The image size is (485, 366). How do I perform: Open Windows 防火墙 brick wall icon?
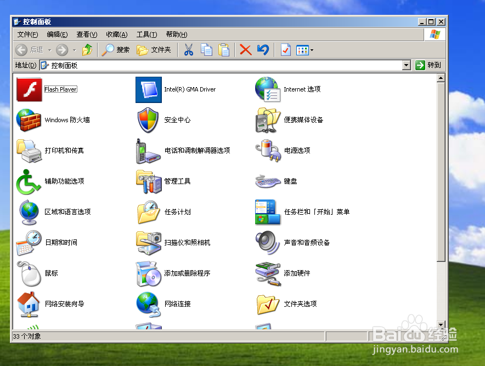point(29,120)
